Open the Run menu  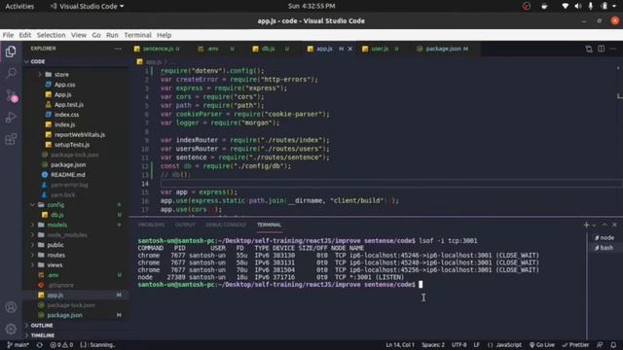[x=112, y=35]
